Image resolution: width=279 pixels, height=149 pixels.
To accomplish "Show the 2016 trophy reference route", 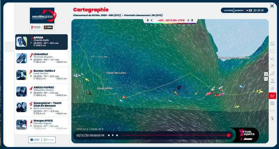I will tap(272, 81).
